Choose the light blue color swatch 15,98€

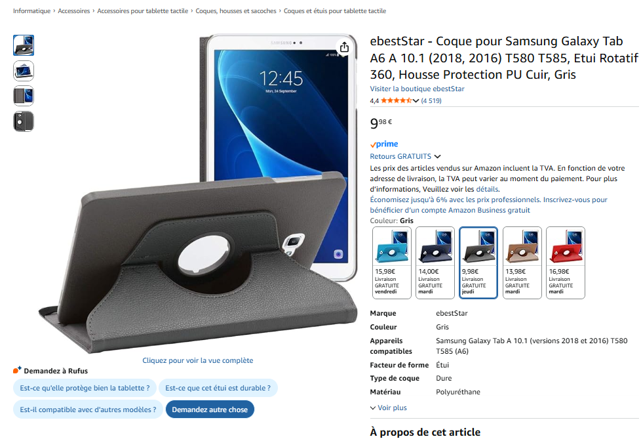pyautogui.click(x=392, y=262)
